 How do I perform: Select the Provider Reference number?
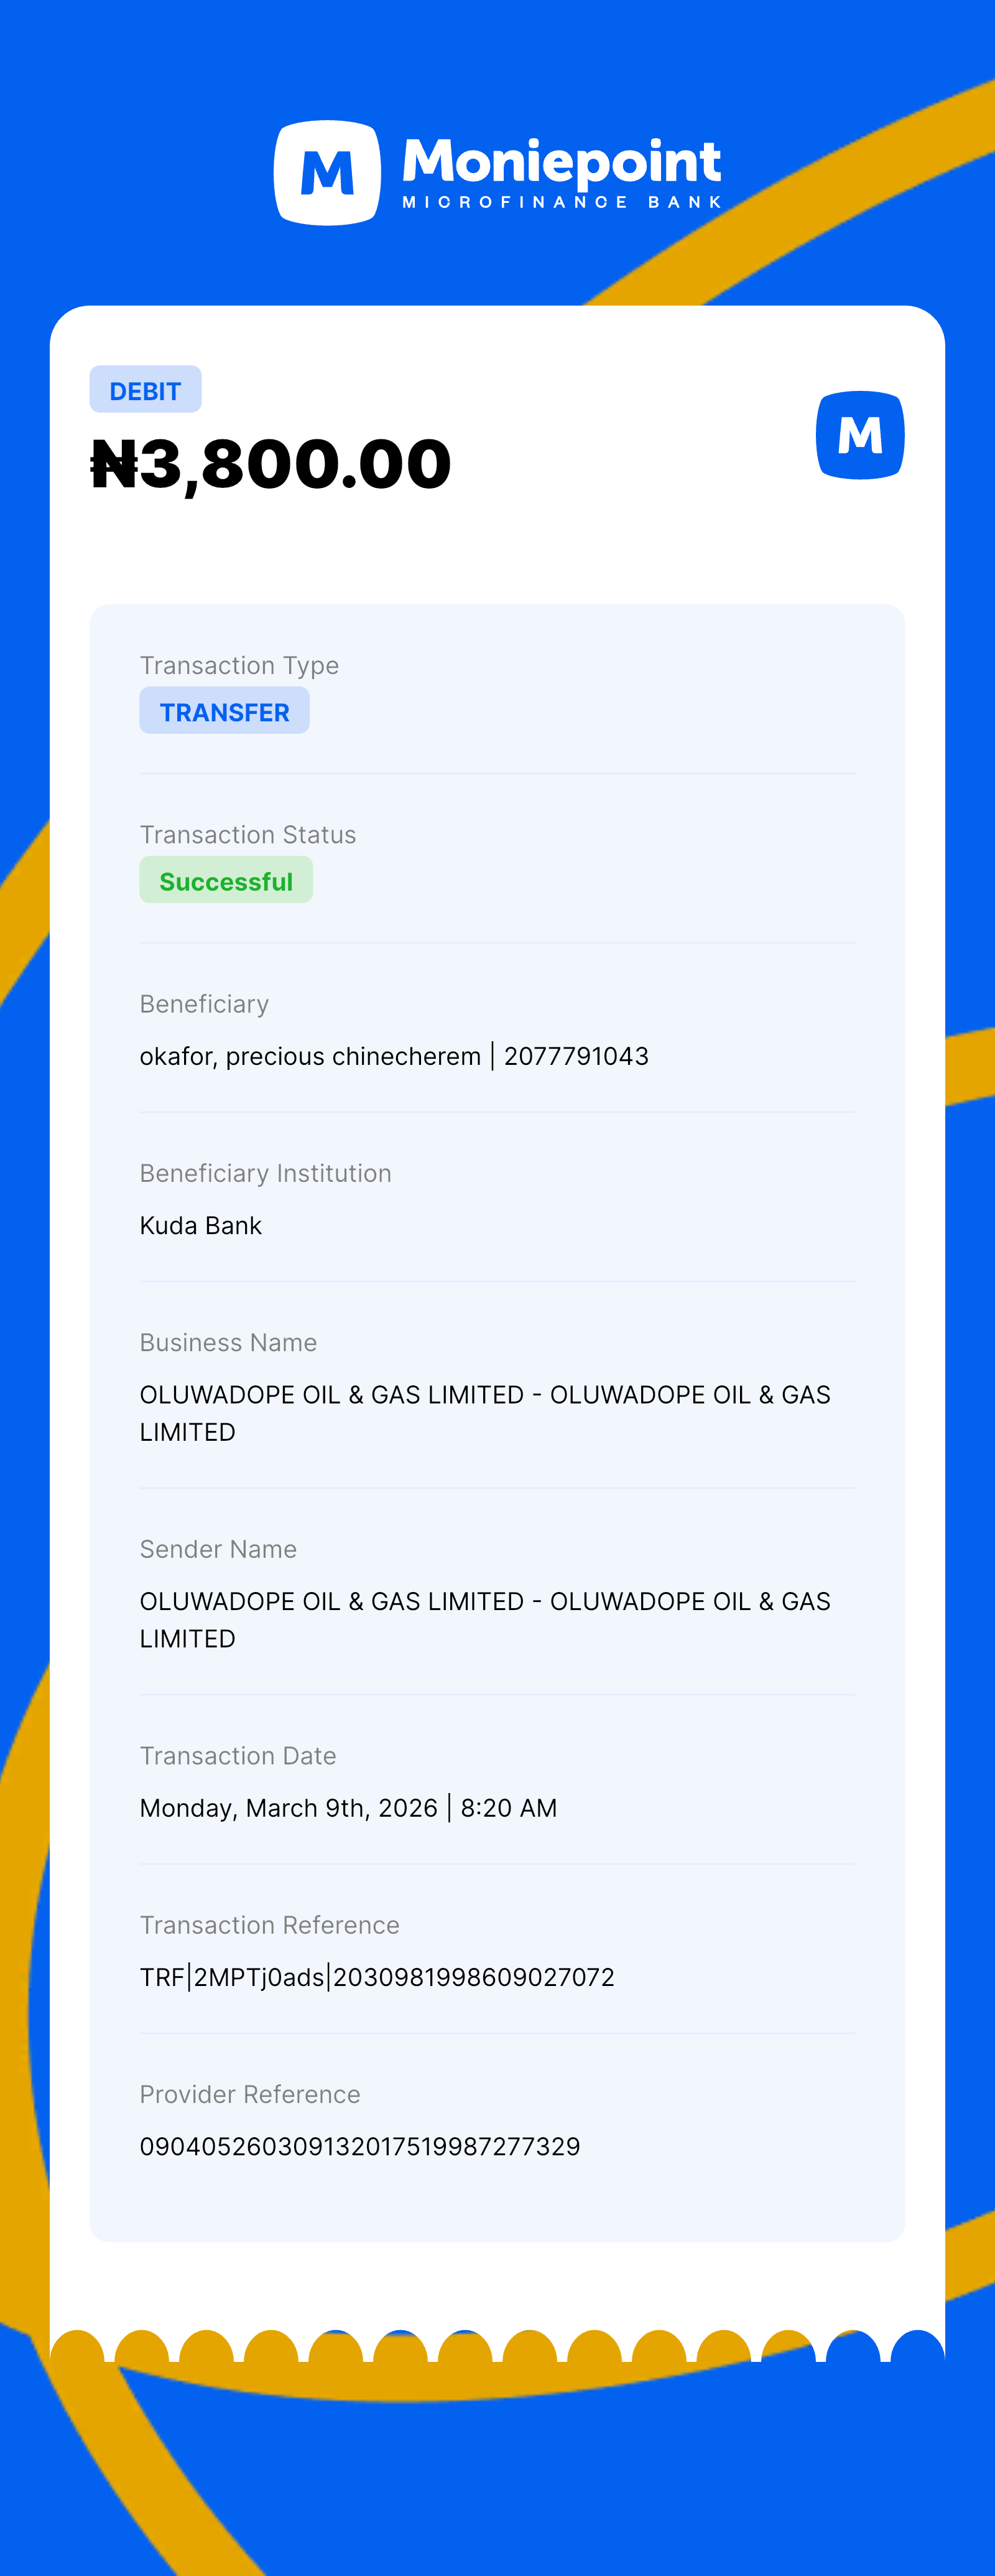(359, 2146)
